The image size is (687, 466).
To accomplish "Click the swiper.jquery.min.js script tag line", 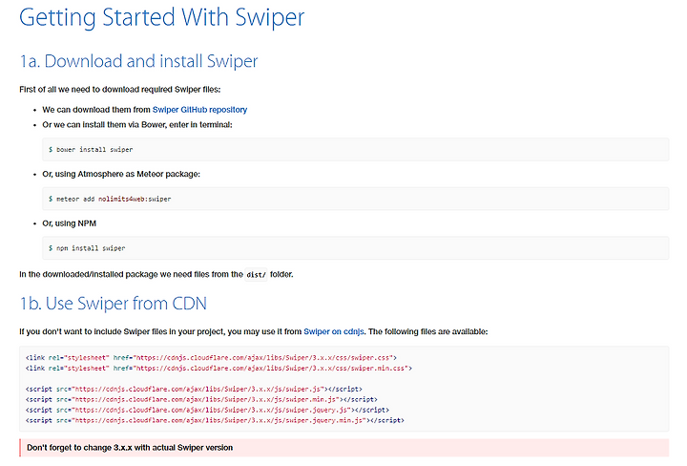I will pyautogui.click(x=215, y=420).
